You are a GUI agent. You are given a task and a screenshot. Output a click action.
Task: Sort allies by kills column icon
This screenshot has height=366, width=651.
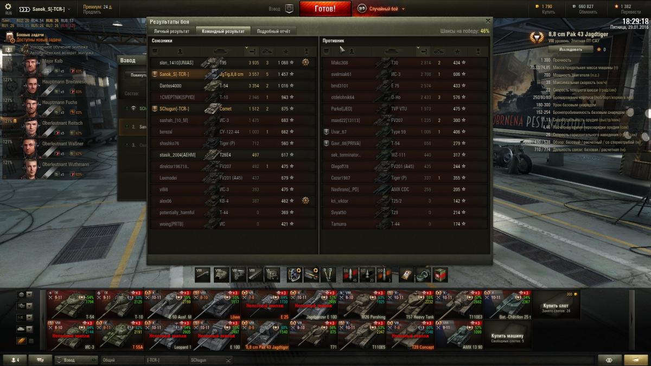tap(267, 51)
